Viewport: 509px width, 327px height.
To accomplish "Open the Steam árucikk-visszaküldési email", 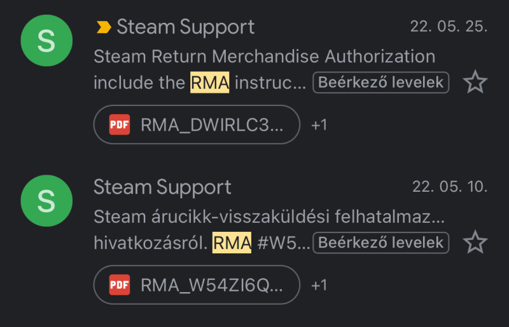I will pyautogui.click(x=268, y=216).
